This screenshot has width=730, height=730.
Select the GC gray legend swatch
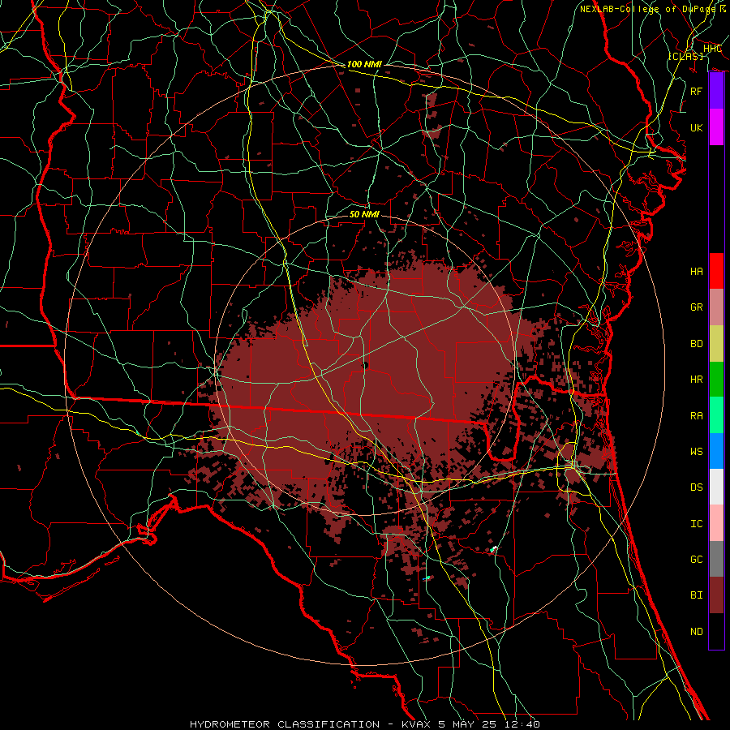coord(716,559)
